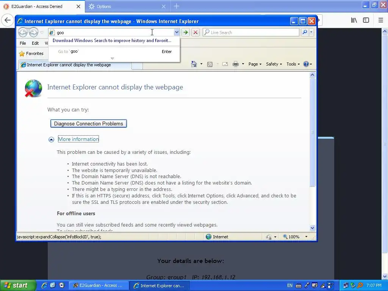Click the empty new tab button in IE
The image size is (388, 291).
point(137,66)
